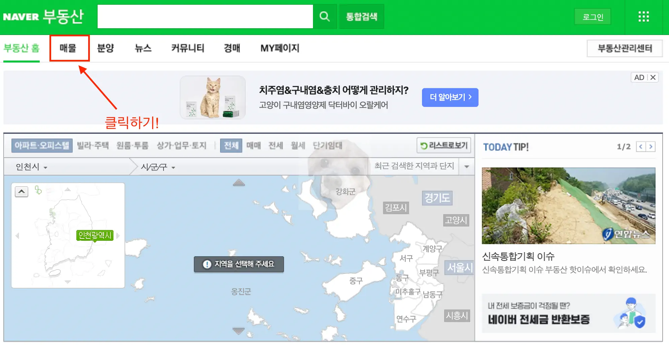The width and height of the screenshot is (669, 345).
Task: Open the apps grid icon top right
Action: click(643, 16)
